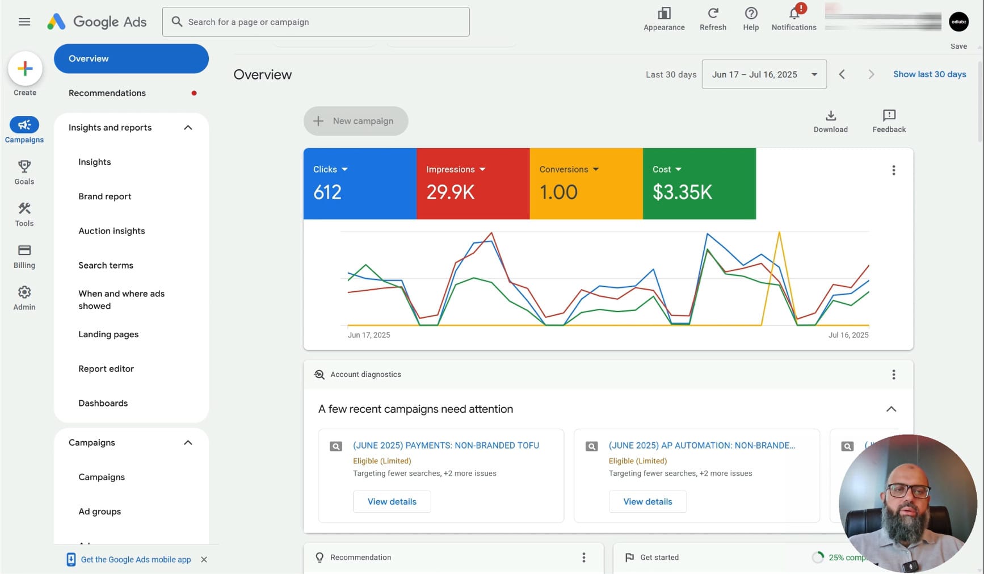The image size is (984, 574).
Task: Open Admin settings gear
Action: [x=24, y=298]
